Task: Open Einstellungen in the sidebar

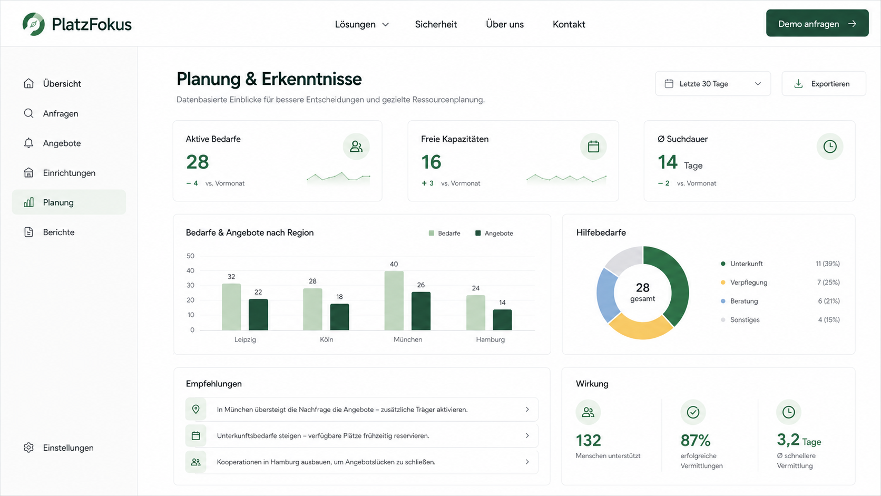Action: point(69,448)
